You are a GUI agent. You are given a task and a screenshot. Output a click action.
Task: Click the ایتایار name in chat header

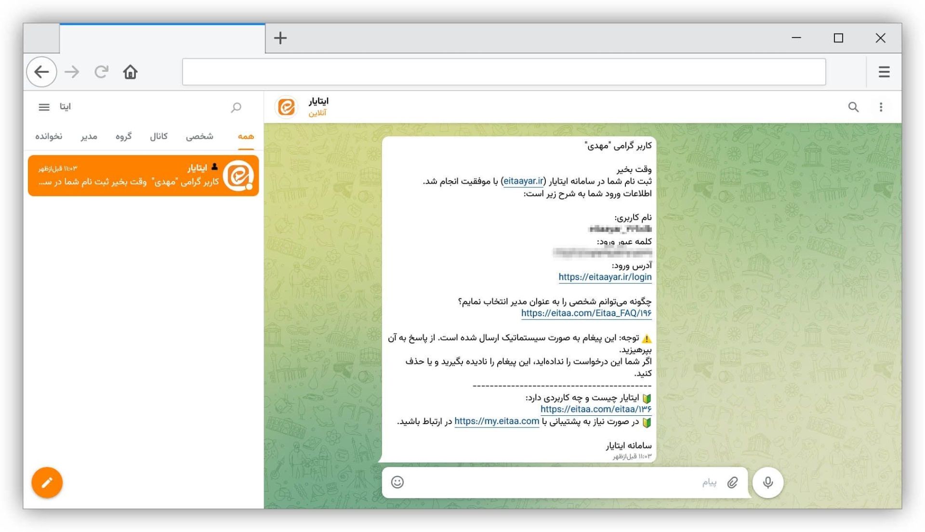318,101
